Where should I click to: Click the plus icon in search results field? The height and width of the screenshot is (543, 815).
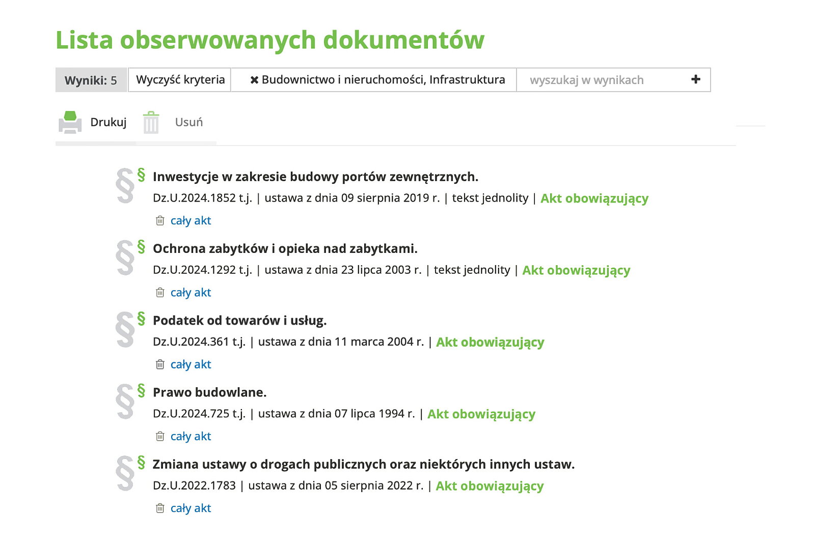696,79
